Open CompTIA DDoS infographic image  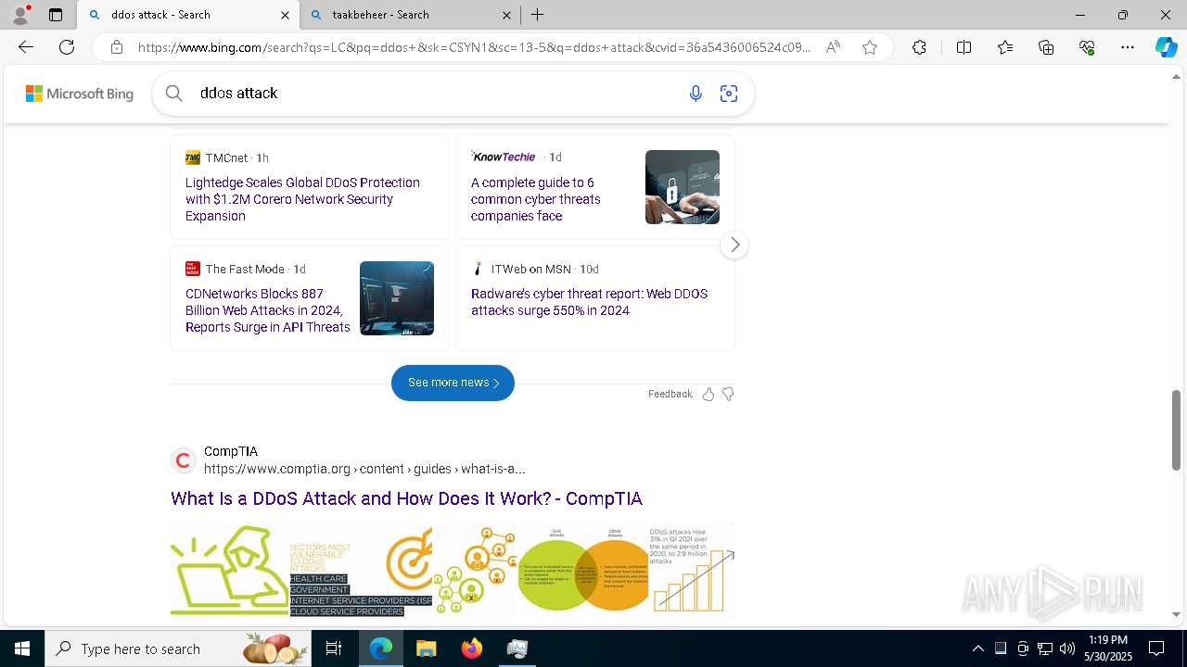[x=453, y=570]
